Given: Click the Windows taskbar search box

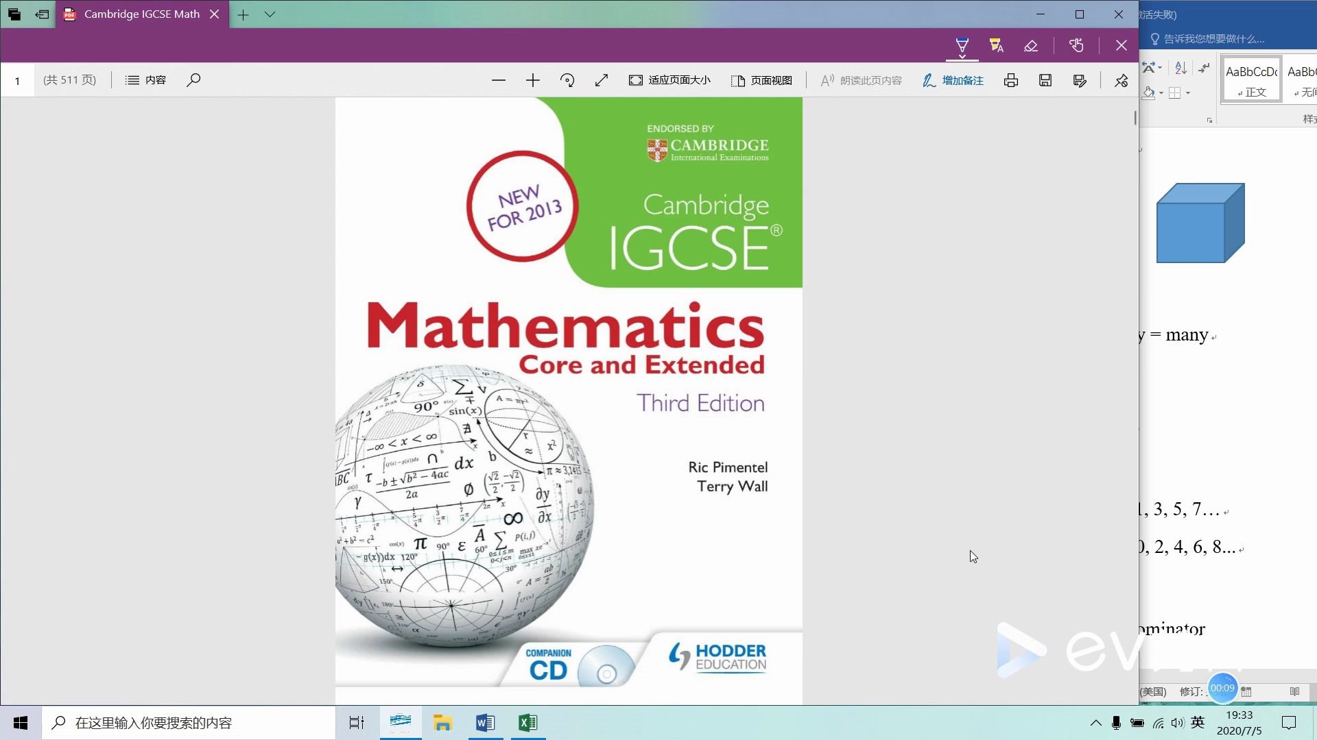Looking at the screenshot, I should (x=189, y=723).
